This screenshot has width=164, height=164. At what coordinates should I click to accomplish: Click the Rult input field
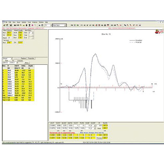tap(6, 63)
